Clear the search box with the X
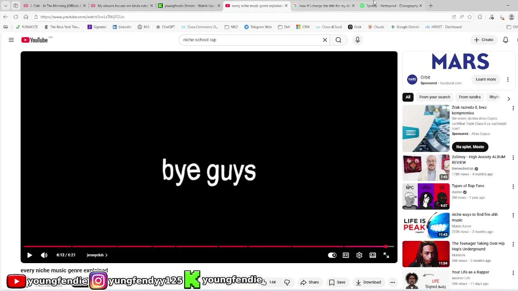This screenshot has width=518, height=291. click(x=325, y=40)
